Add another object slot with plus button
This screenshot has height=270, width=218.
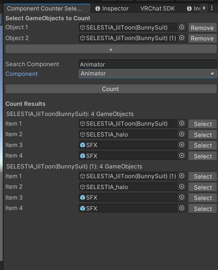[x=111, y=49]
